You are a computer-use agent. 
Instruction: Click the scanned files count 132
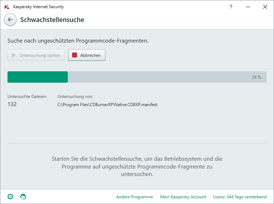[x=12, y=104]
